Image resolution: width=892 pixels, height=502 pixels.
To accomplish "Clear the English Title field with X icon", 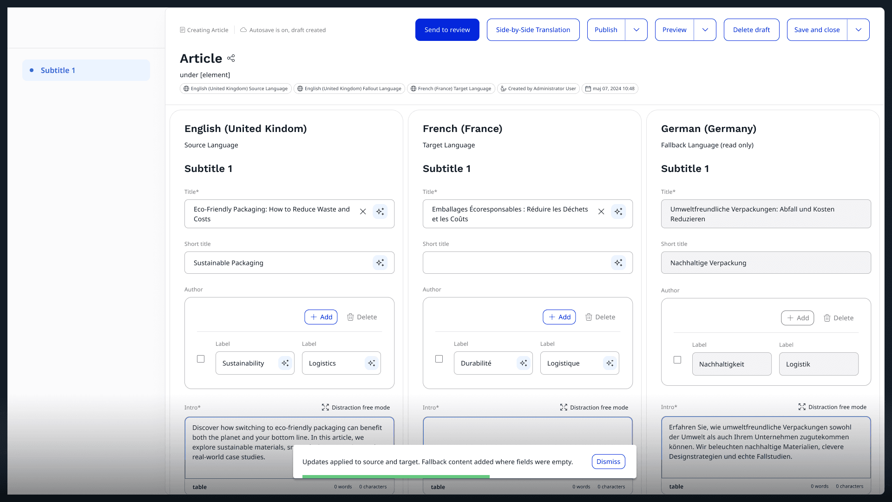I will (363, 211).
